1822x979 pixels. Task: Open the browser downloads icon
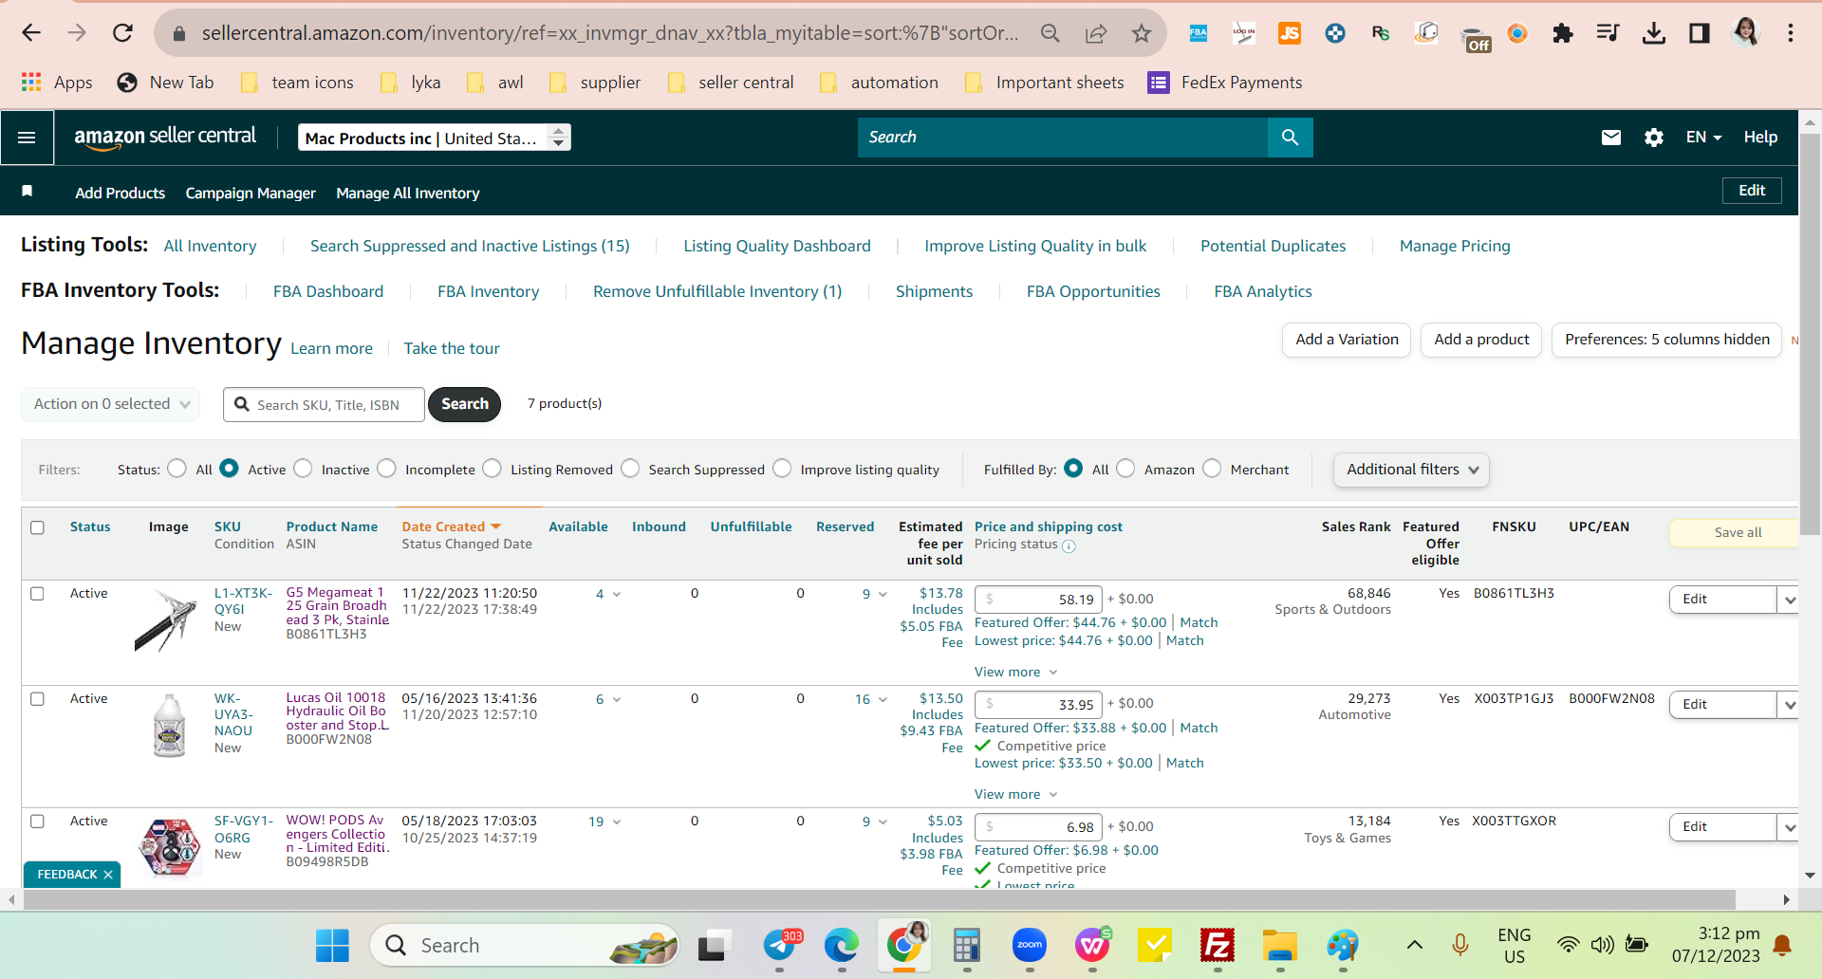(x=1654, y=33)
